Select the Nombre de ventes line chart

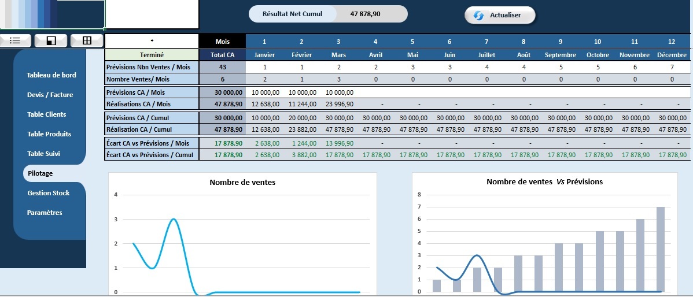click(242, 237)
